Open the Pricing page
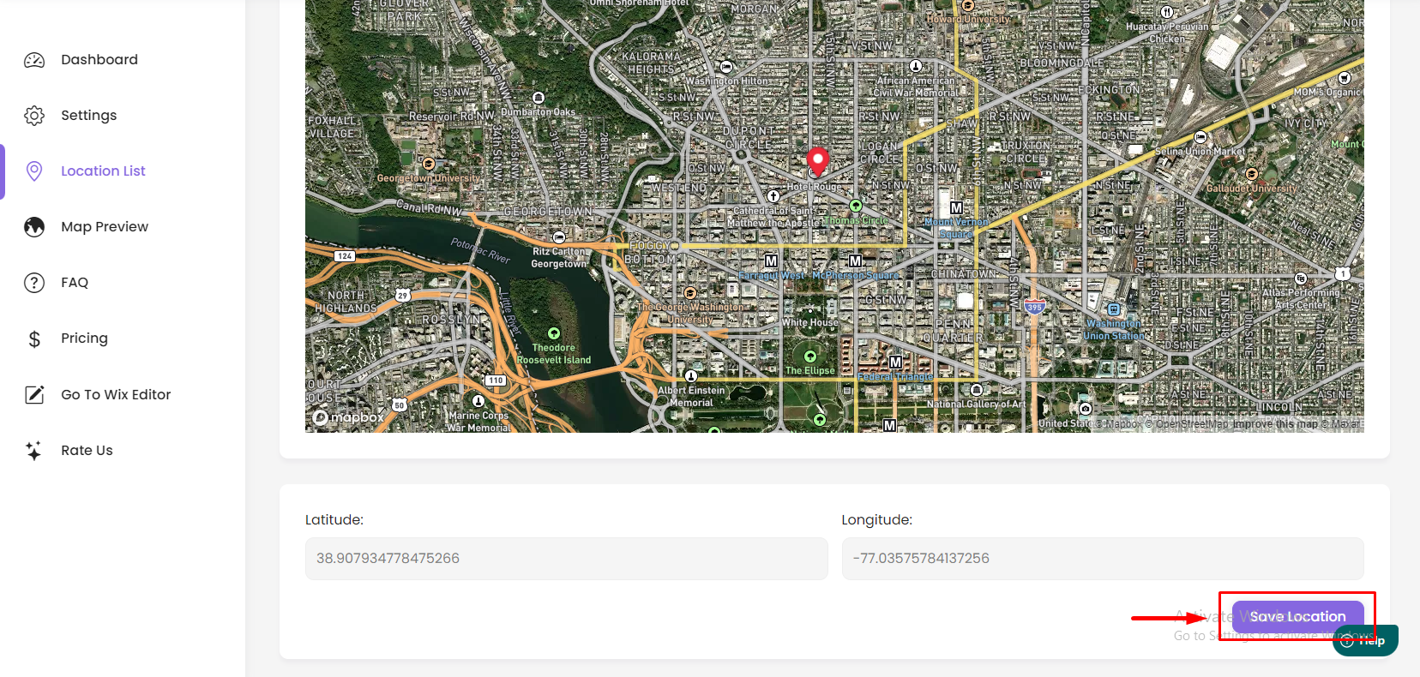The height and width of the screenshot is (677, 1420). point(84,338)
